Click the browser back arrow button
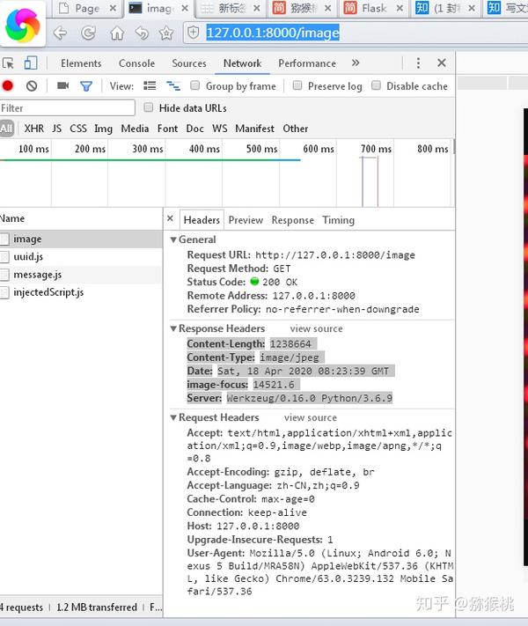The width and height of the screenshot is (528, 626). [60, 33]
